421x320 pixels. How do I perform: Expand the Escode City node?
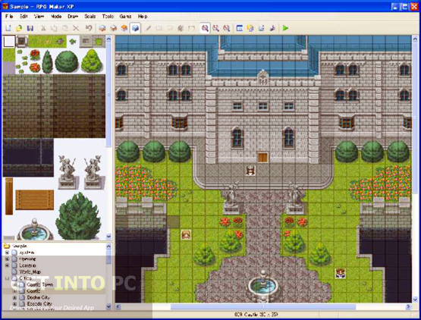(14, 304)
